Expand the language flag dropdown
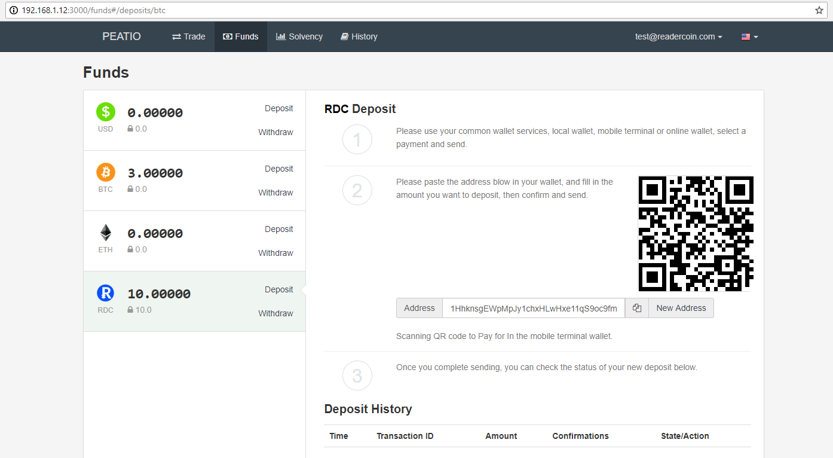Screen dimensions: 833x458 click(749, 36)
